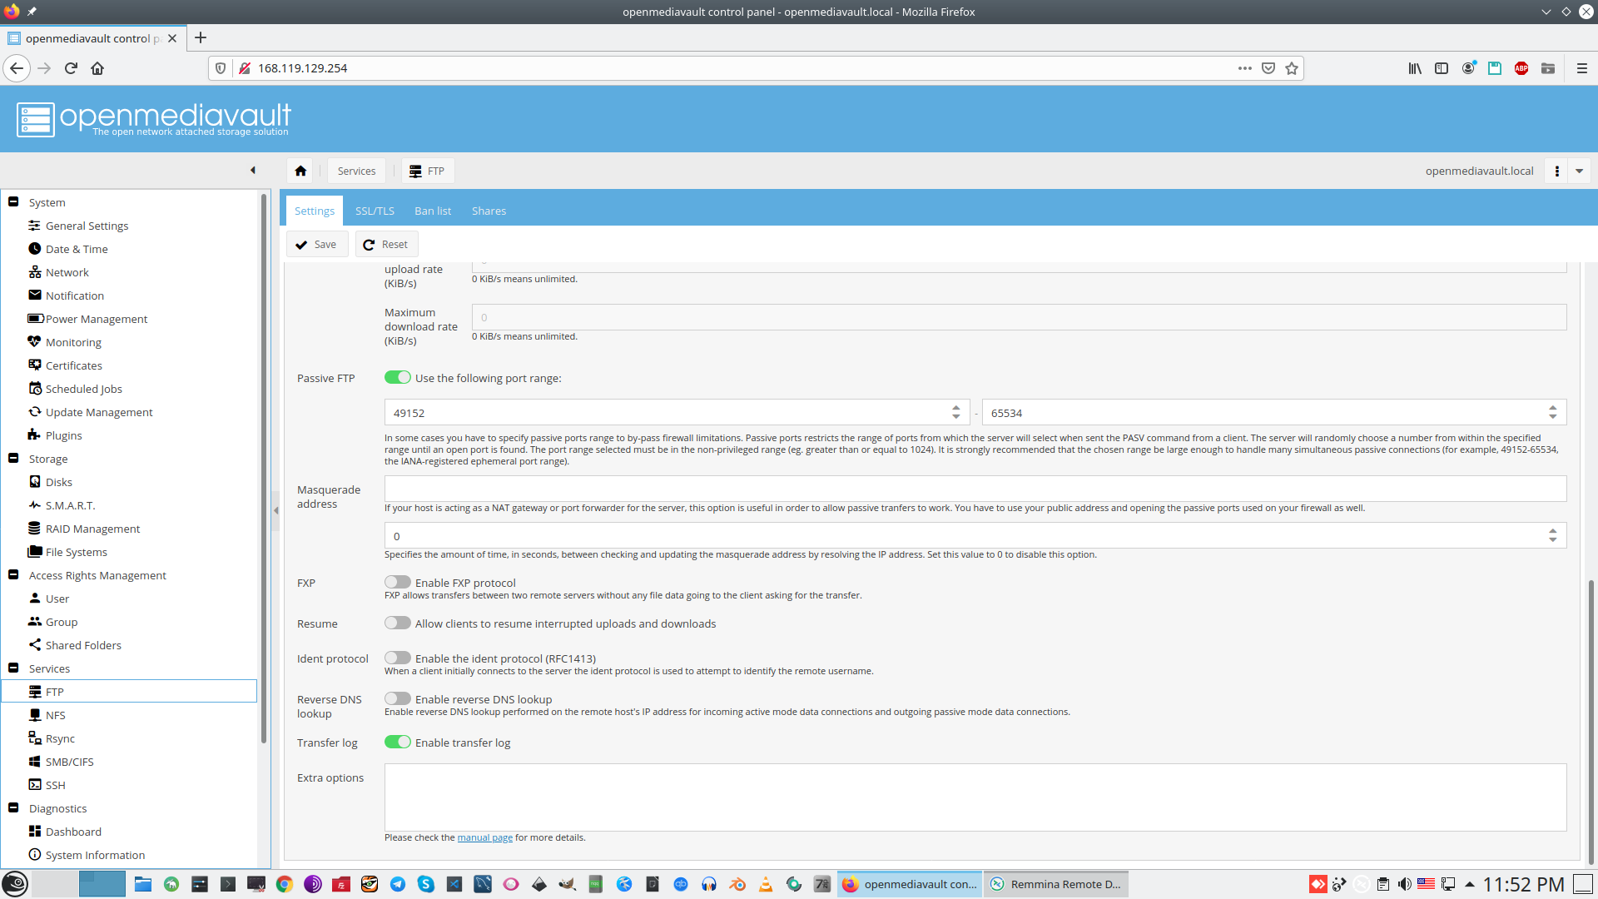Open Dashboard under Diagnostics
Viewport: 1598px width, 899px height.
coord(73,832)
